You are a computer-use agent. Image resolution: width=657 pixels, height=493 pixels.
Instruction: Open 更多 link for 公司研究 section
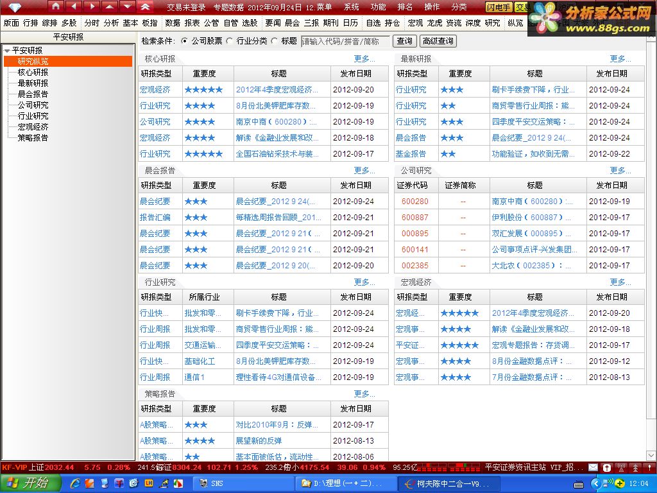[620, 170]
